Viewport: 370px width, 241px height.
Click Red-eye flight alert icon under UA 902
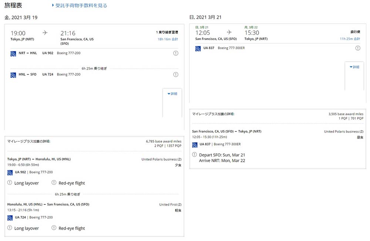click(x=54, y=183)
